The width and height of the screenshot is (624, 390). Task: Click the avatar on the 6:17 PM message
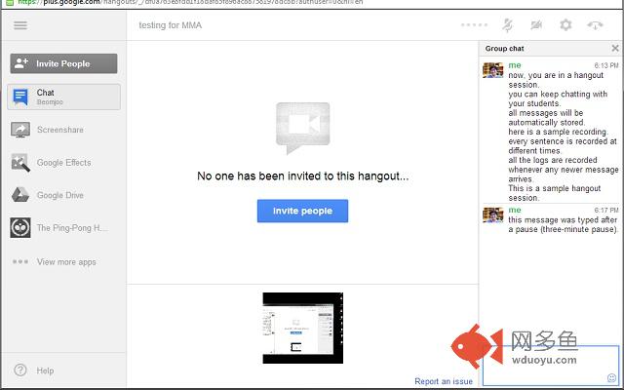click(493, 214)
